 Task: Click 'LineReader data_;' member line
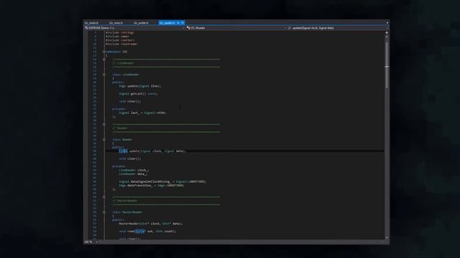point(133,173)
